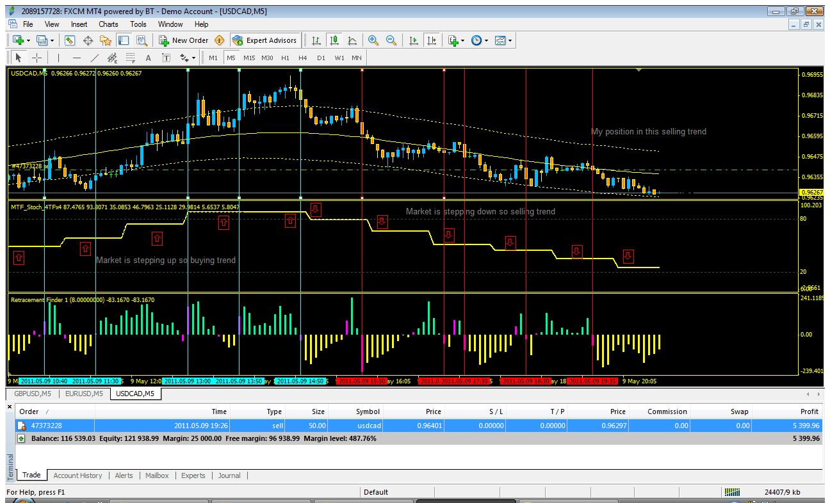Toggle the Chart Shift button
The image size is (830, 503).
pyautogui.click(x=432, y=40)
